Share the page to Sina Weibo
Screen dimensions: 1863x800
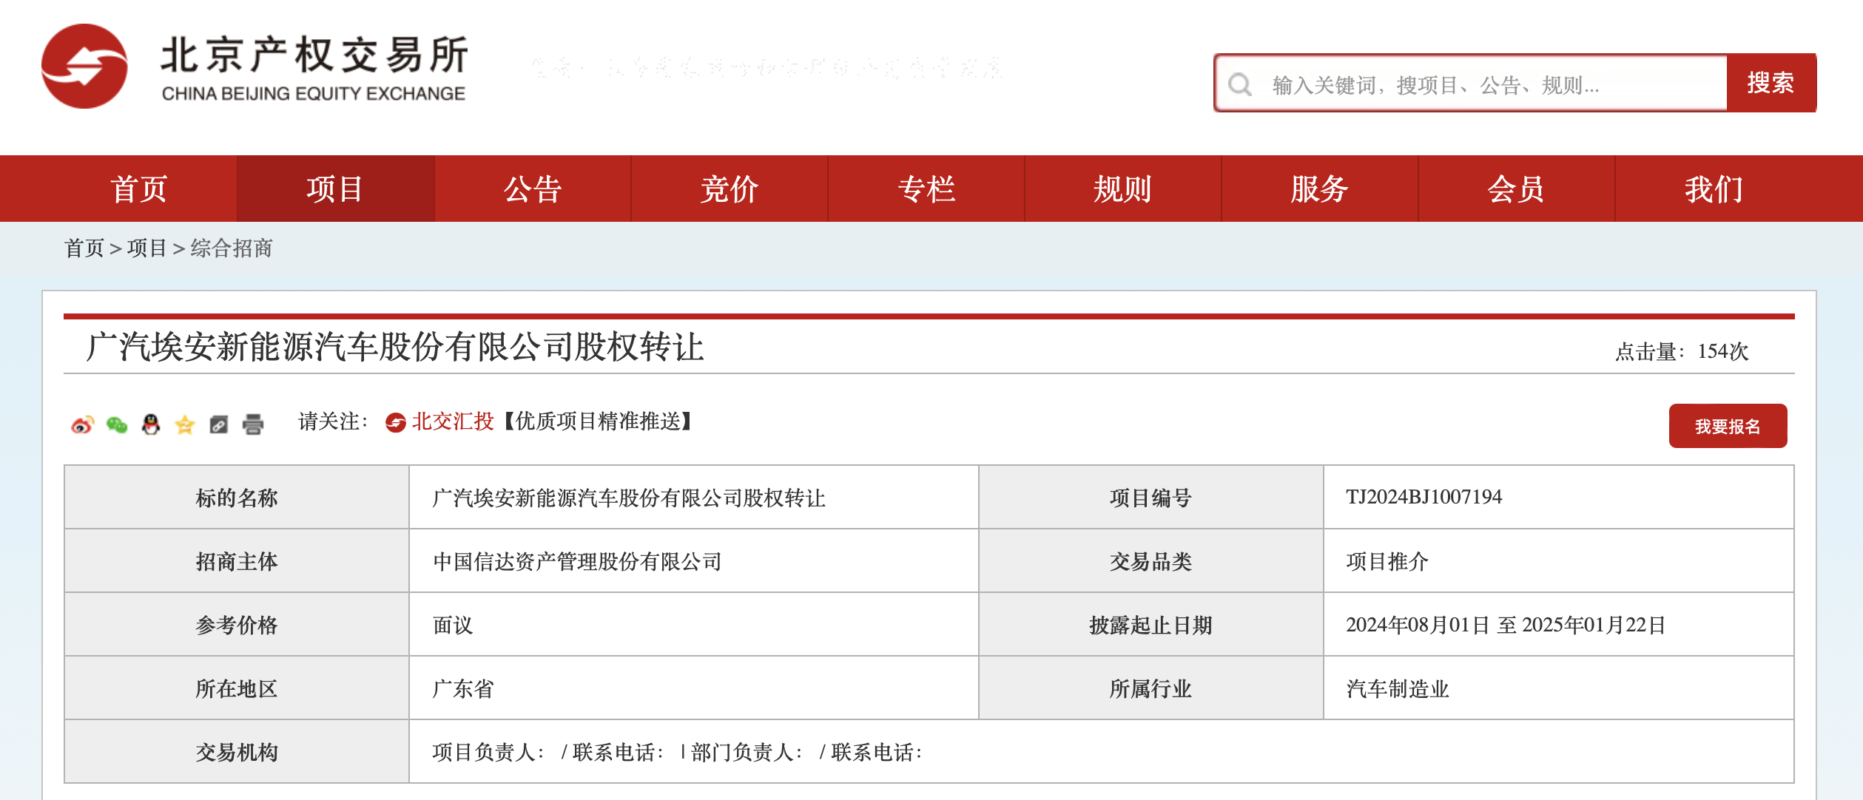tap(82, 424)
